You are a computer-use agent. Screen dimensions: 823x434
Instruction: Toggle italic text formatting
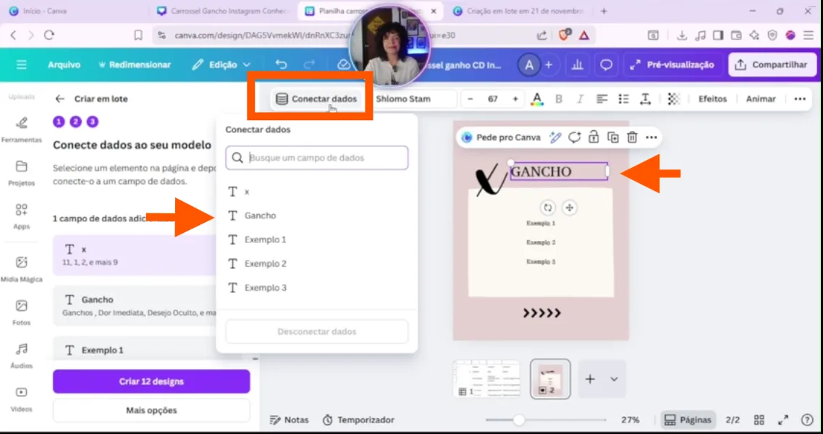point(580,99)
